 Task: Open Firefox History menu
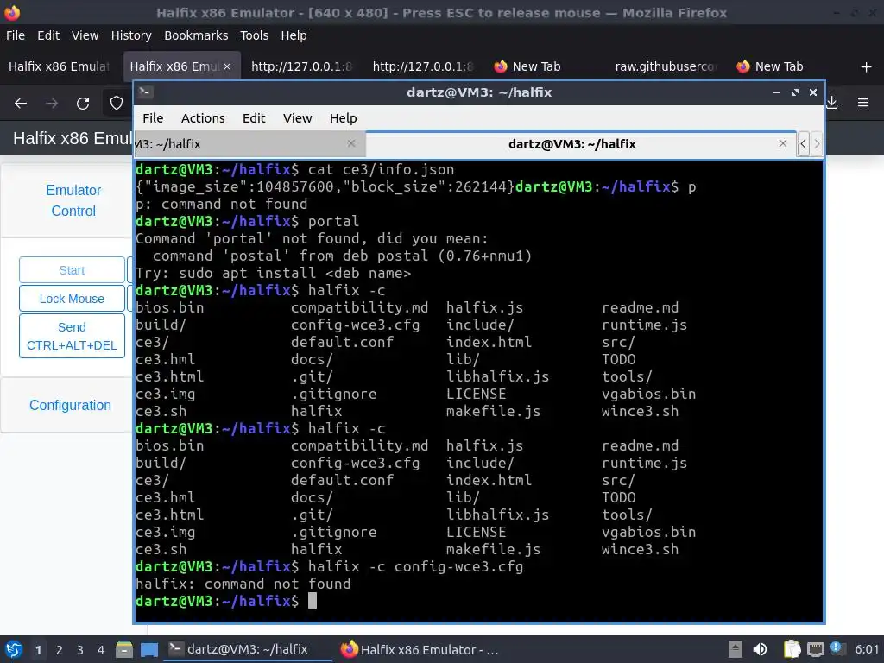(x=131, y=35)
